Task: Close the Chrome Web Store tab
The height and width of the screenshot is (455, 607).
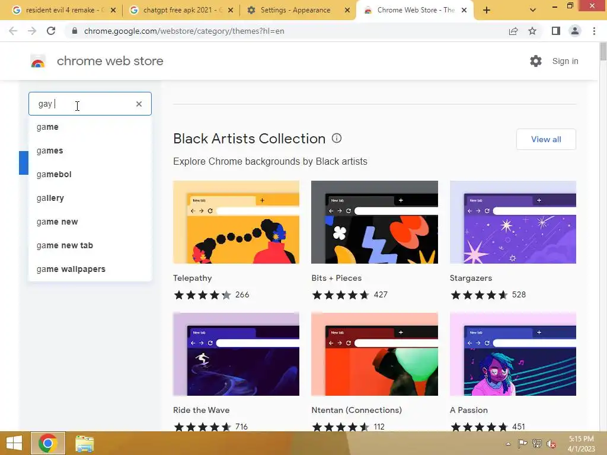Action: [x=464, y=11]
